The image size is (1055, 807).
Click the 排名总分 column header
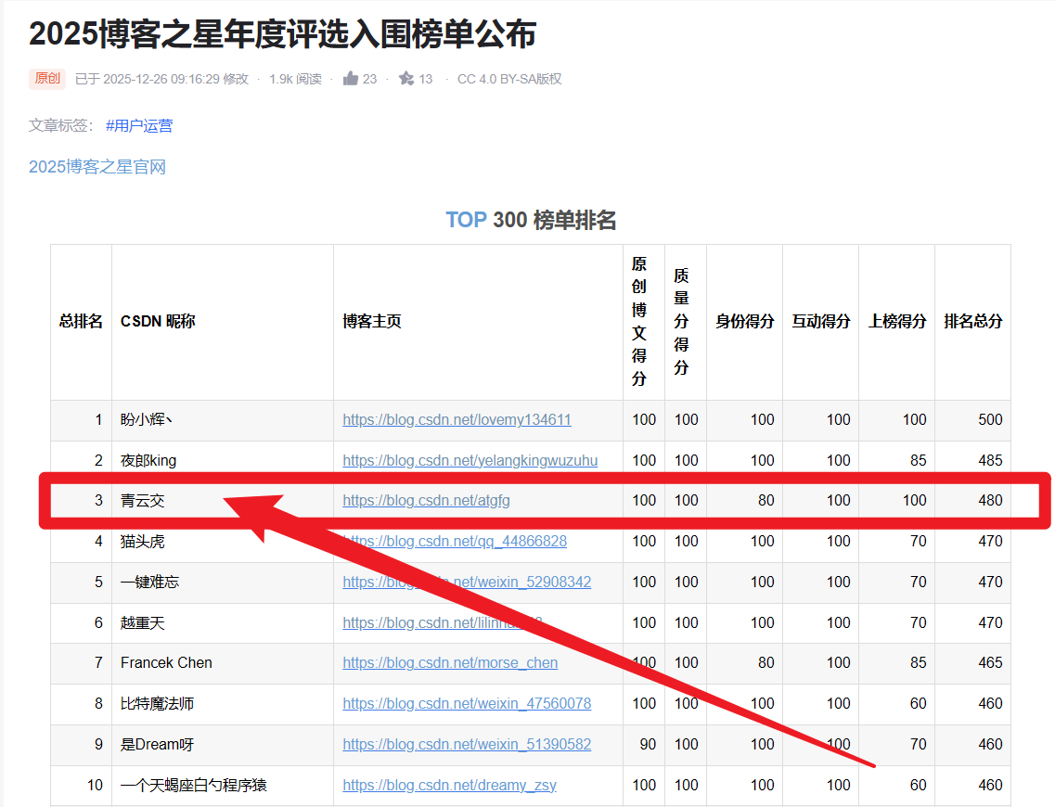click(973, 322)
